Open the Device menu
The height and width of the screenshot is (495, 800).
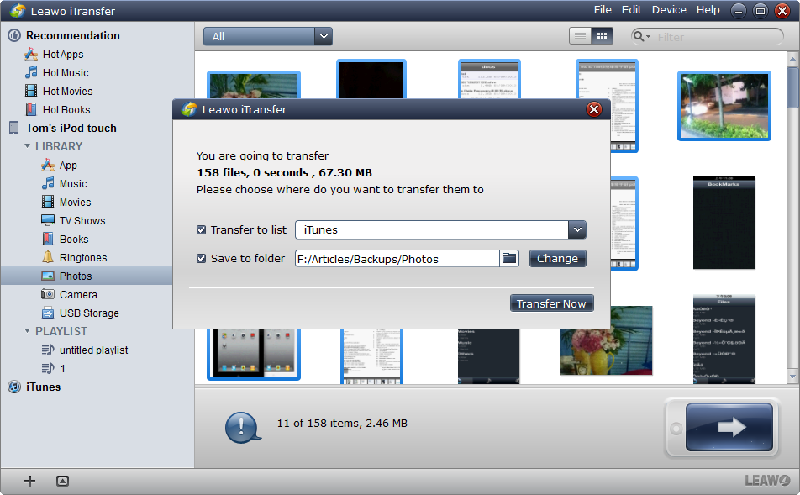pos(669,10)
